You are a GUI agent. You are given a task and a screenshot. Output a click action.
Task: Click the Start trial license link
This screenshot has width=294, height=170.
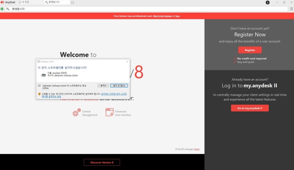click(x=162, y=16)
